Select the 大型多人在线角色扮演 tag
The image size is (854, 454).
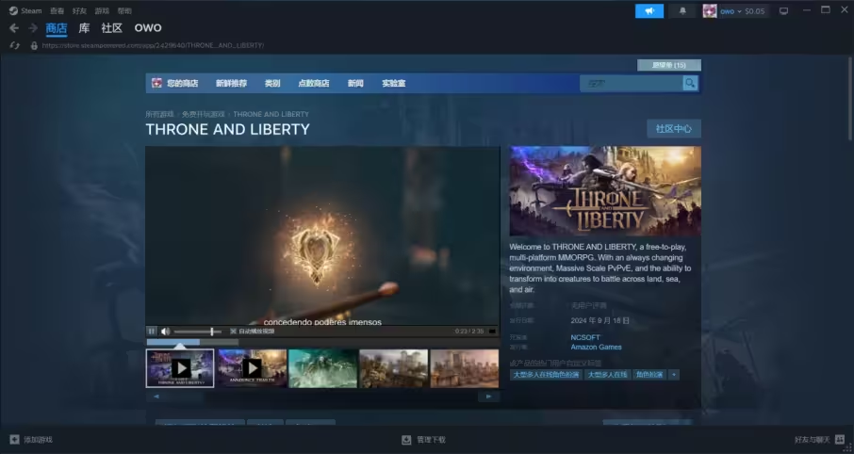coord(546,375)
